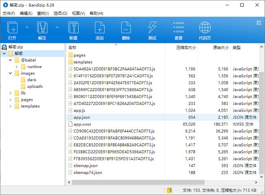
Task: Click the Open (打开) toolbar icon
Action: click(12, 31)
